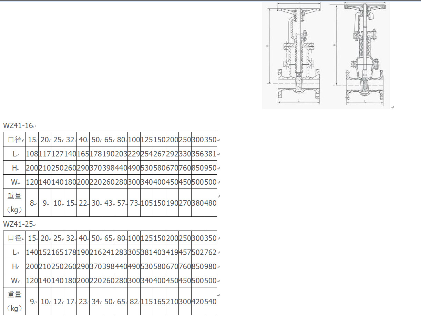The height and width of the screenshot is (316, 421).
Task: Select the weight cell showing 43
Action: (109, 203)
